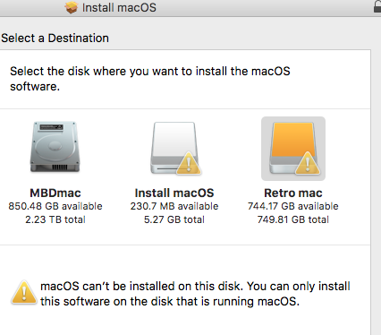Screen dimensions: 381x335
Task: Click the installer package icon in title bar
Action: pos(72,7)
